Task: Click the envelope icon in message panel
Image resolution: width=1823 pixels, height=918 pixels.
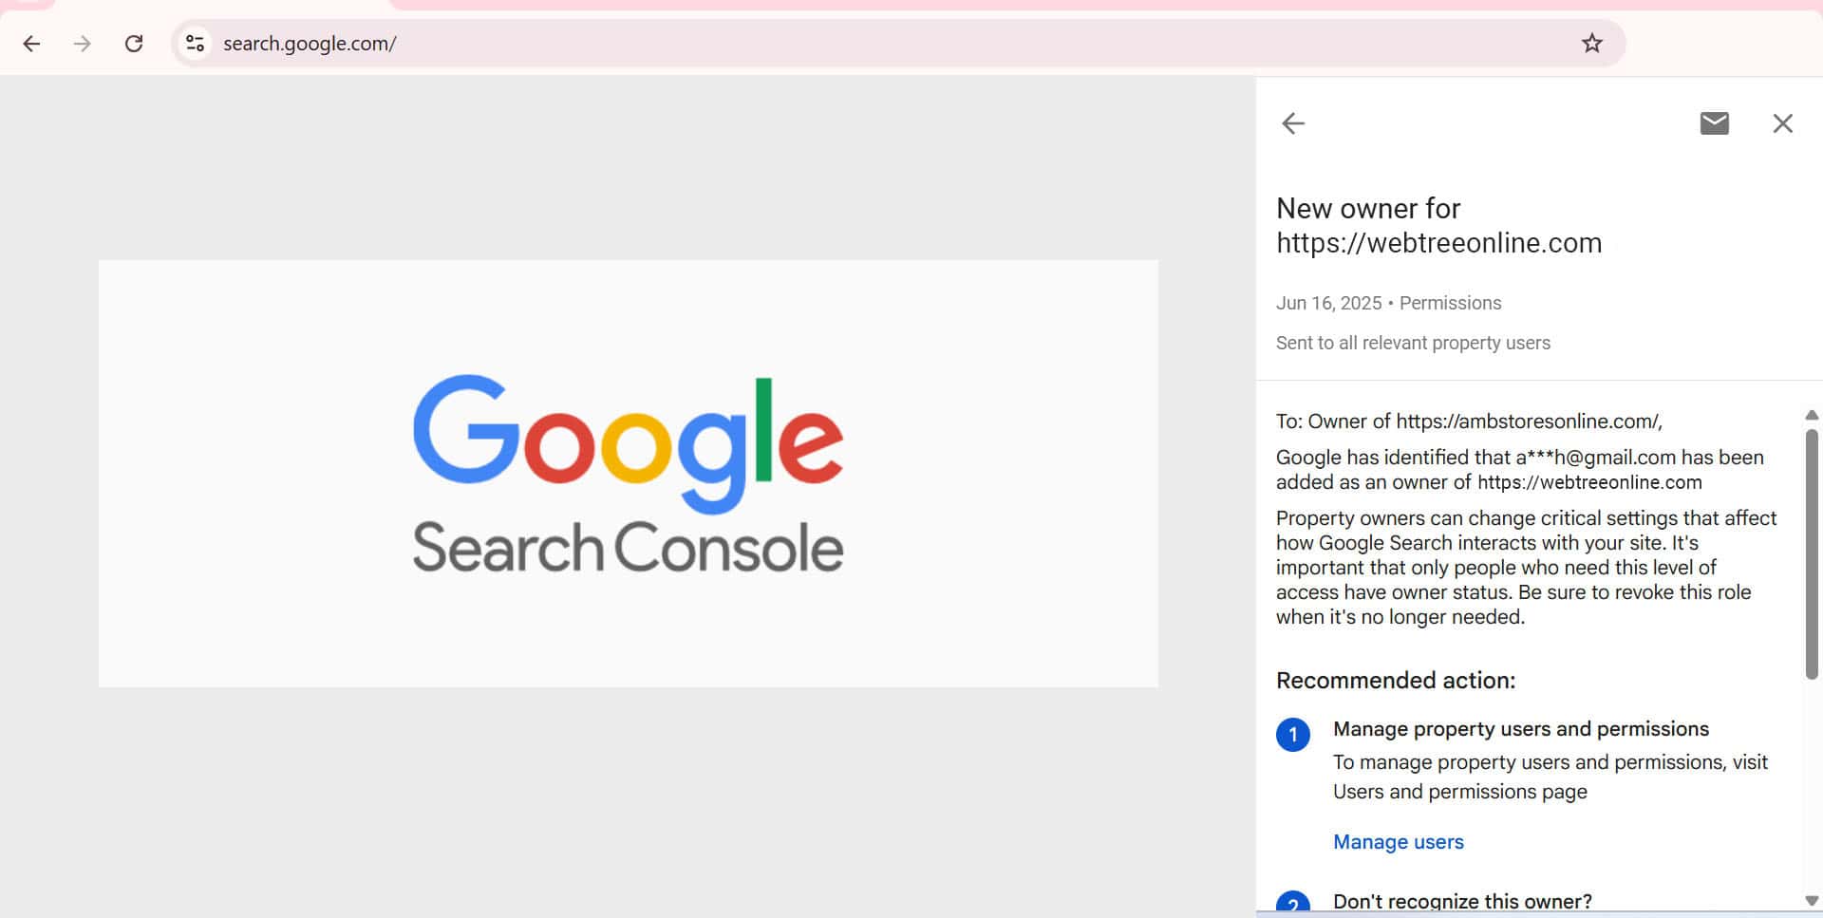Action: [x=1714, y=123]
